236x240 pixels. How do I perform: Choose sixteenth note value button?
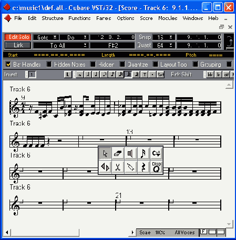112,75
